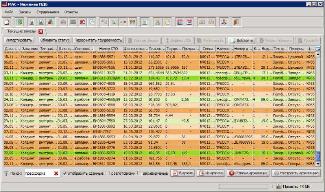Image resolution: width=325 pixels, height=192 pixels.
Task: Click the table's vertical scrollbar down arrow
Action: pyautogui.click(x=318, y=163)
